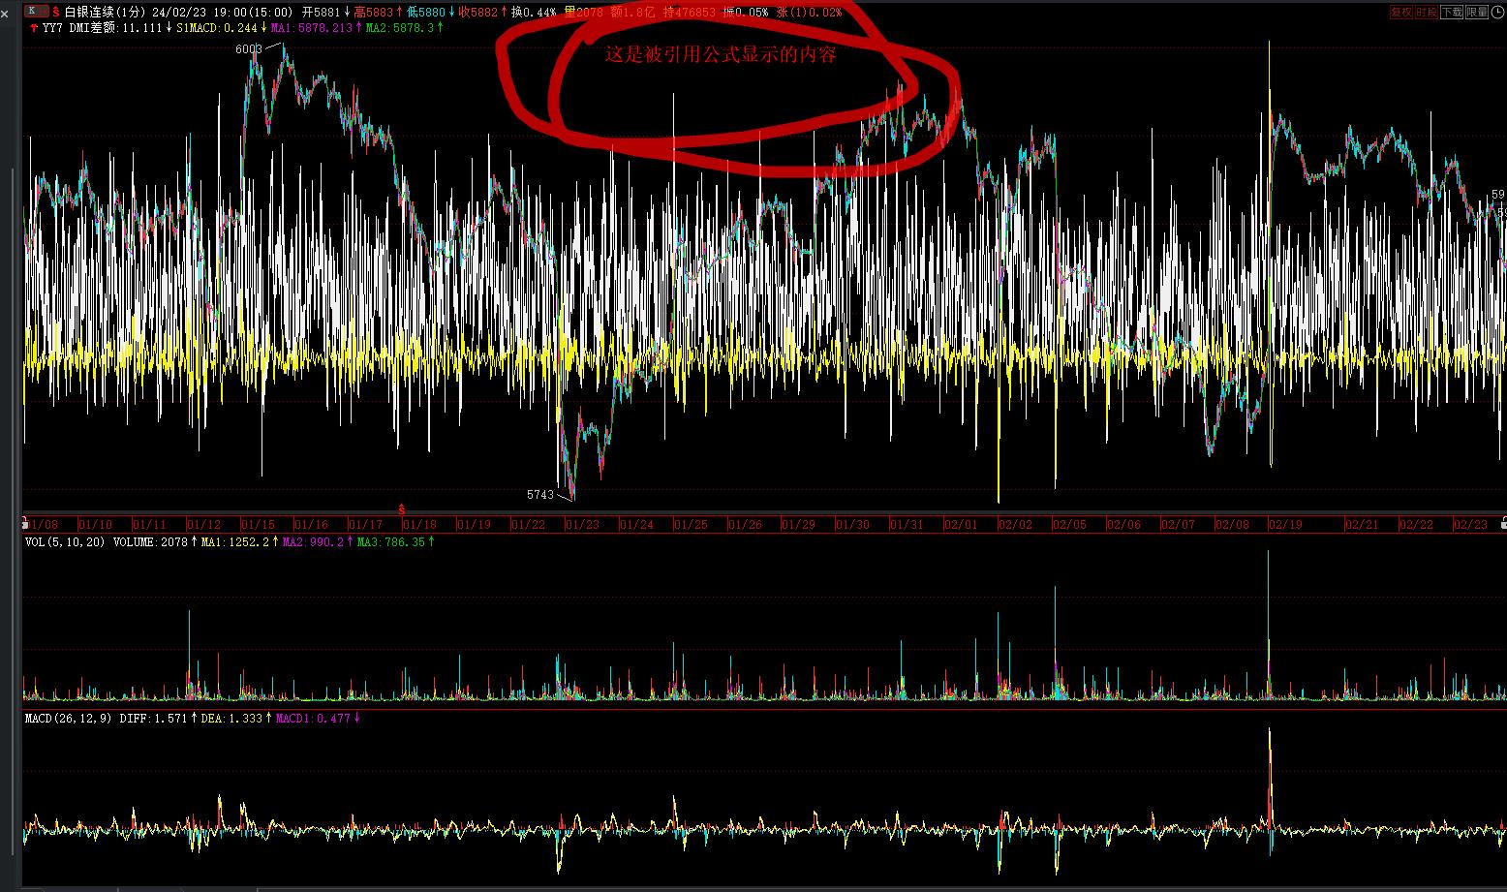
Task: Click the K-line type icon beside 白银连续
Action: pyautogui.click(x=35, y=12)
